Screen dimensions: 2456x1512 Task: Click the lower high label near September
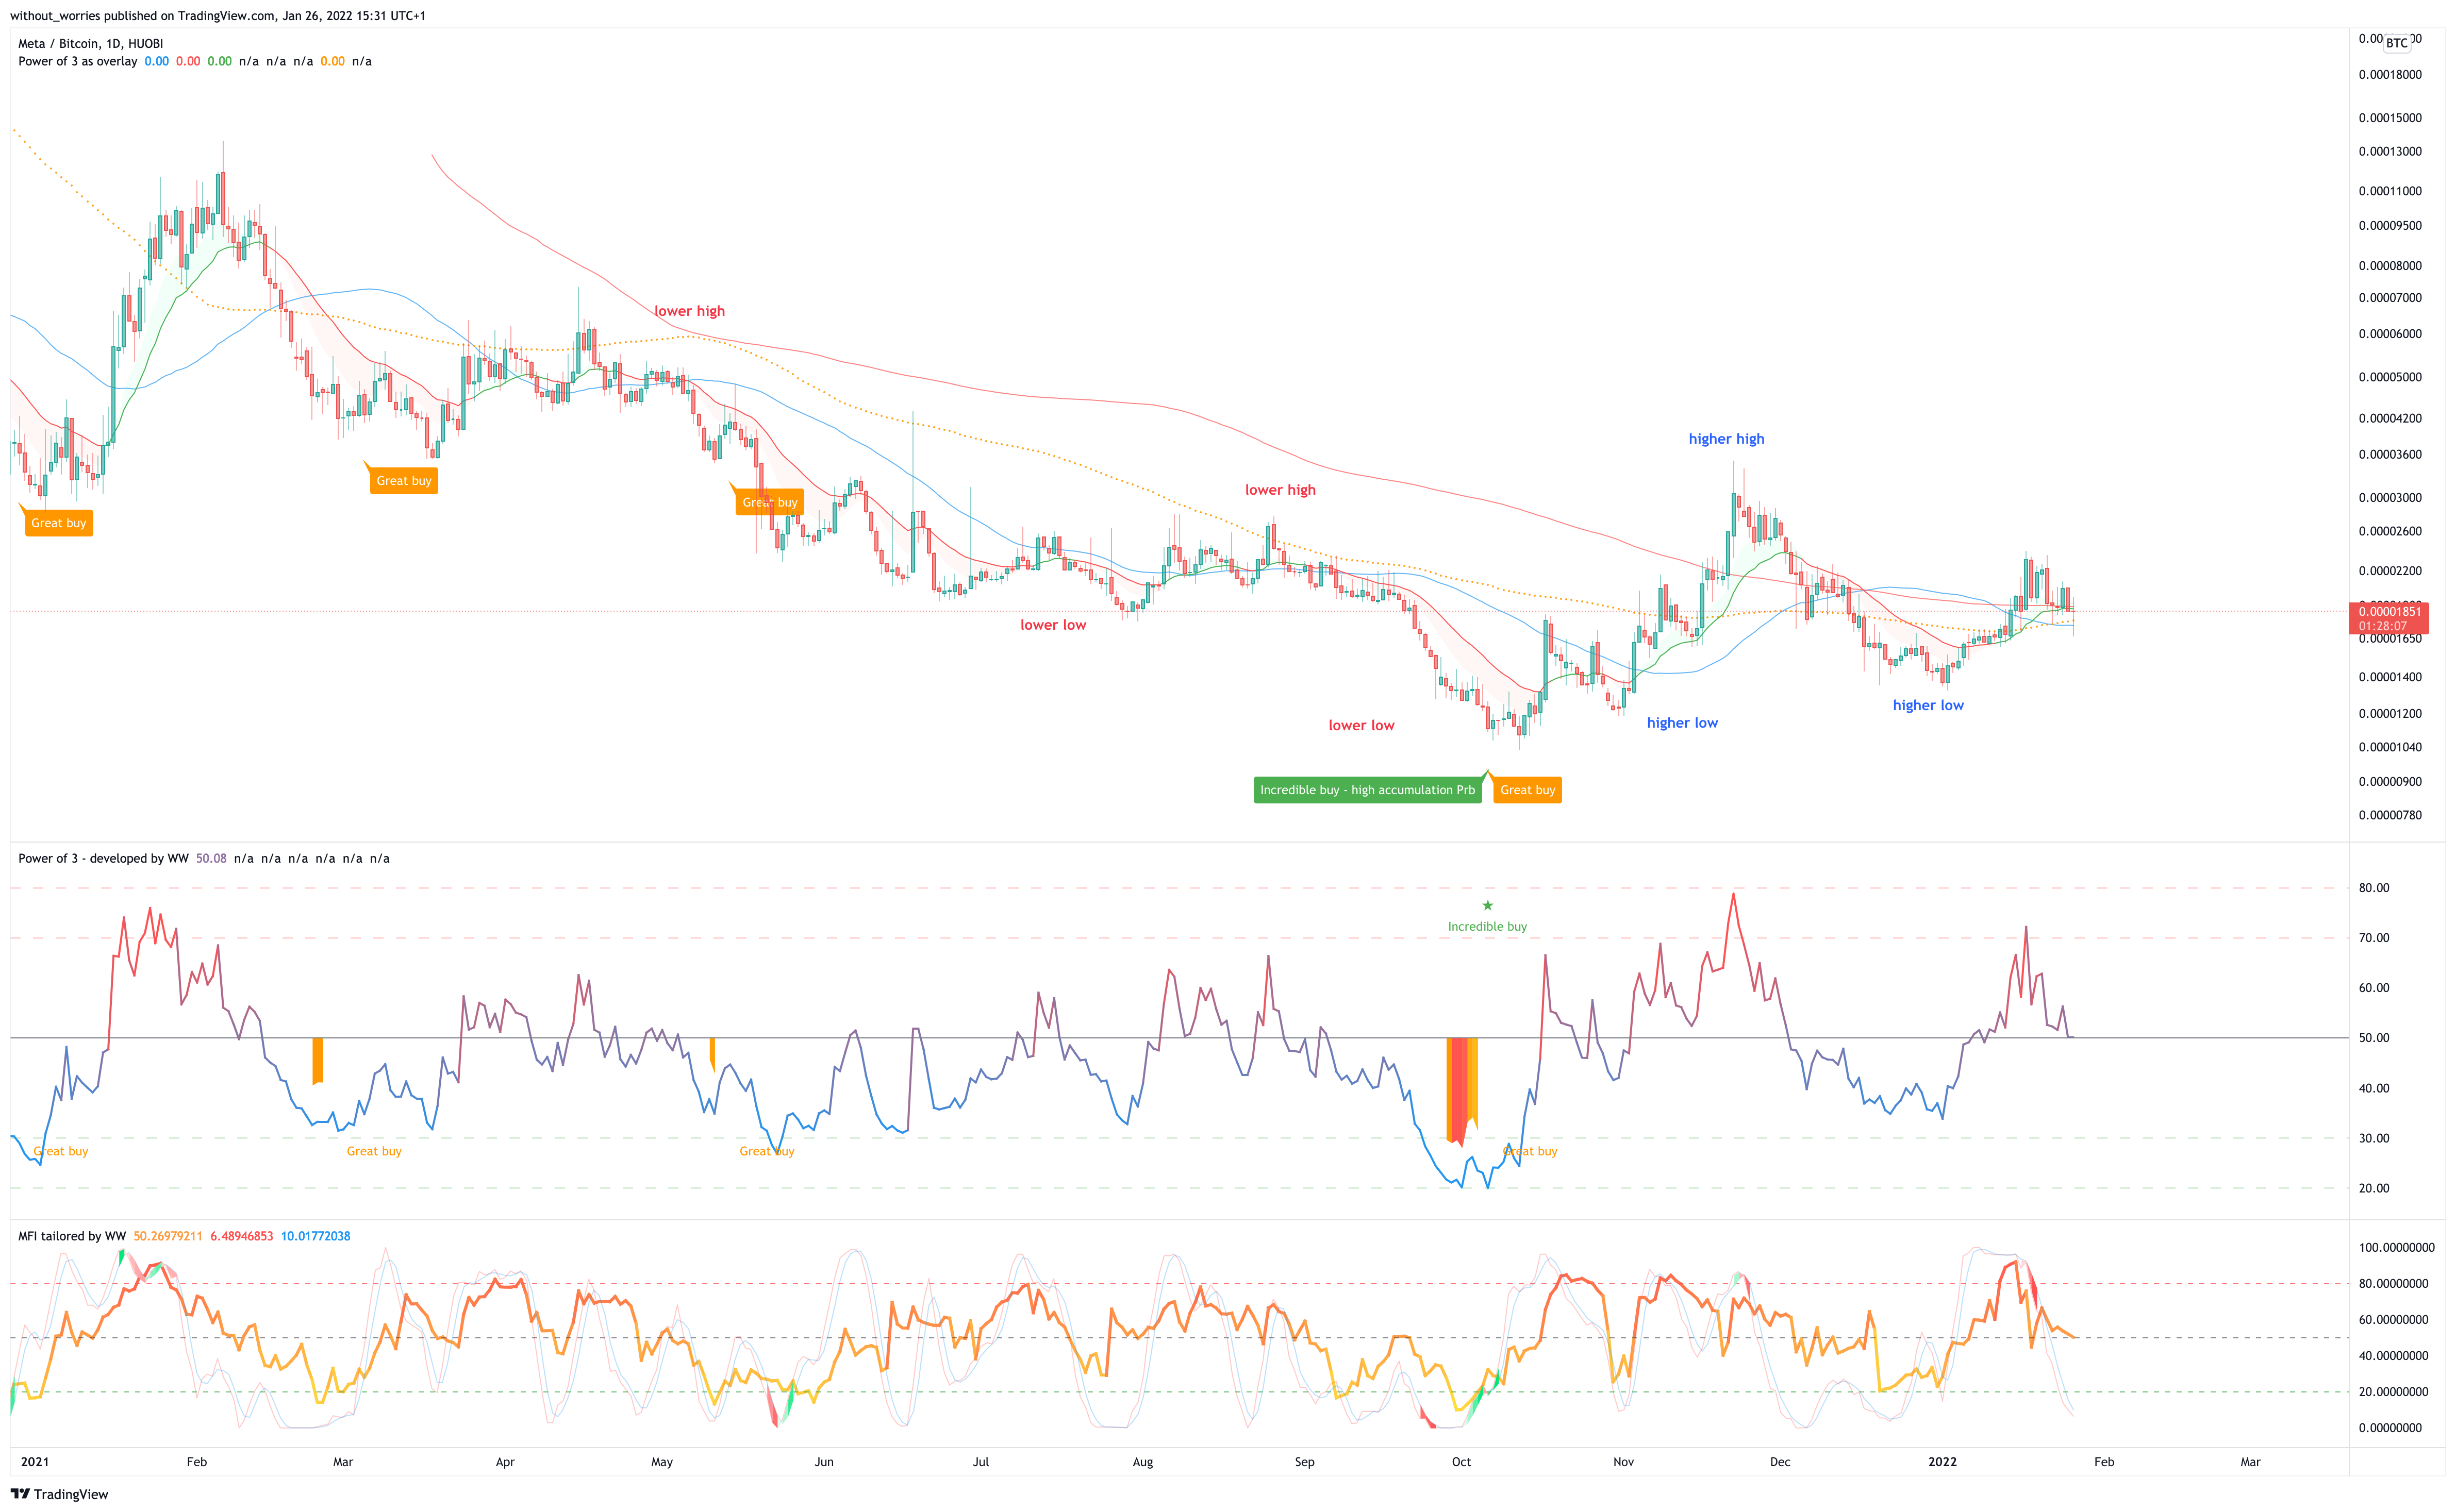coord(1280,490)
